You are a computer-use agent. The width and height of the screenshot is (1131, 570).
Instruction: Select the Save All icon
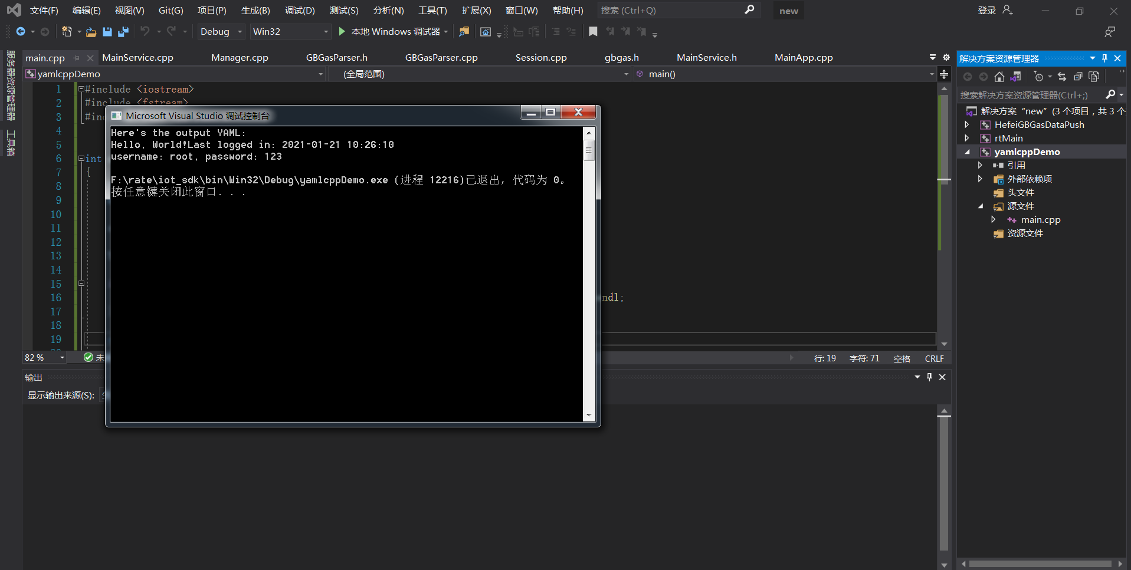(123, 32)
